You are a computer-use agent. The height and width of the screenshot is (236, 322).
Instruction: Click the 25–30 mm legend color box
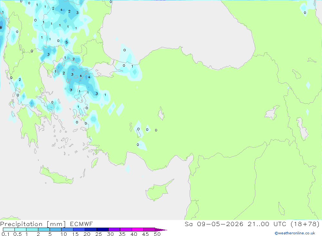click(x=102, y=230)
